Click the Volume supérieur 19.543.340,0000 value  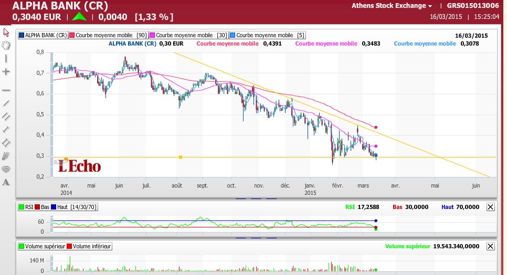pyautogui.click(x=456, y=246)
